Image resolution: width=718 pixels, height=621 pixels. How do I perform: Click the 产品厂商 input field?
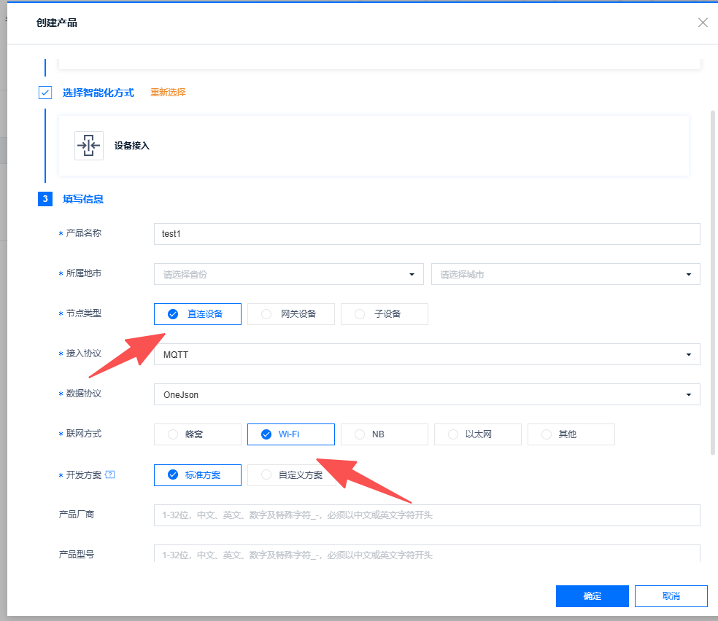[427, 515]
